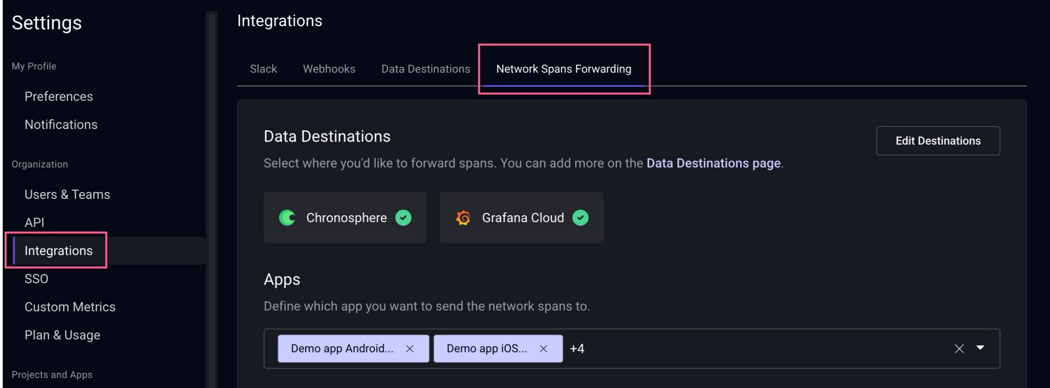Switch to the Slack tab
The image size is (1050, 388).
263,69
